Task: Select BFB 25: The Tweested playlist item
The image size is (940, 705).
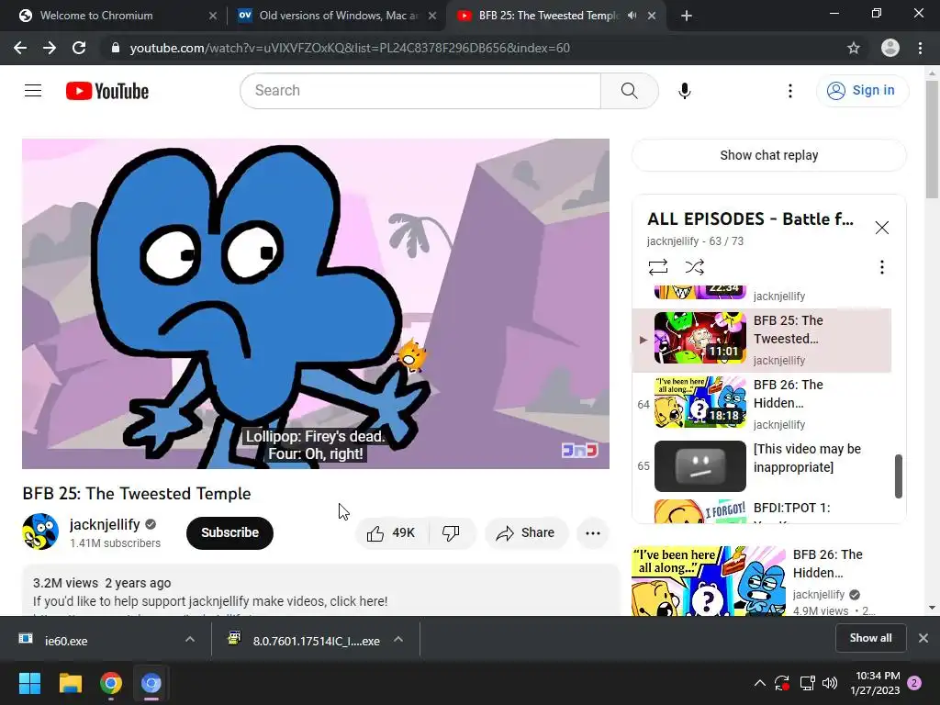Action: pos(762,340)
